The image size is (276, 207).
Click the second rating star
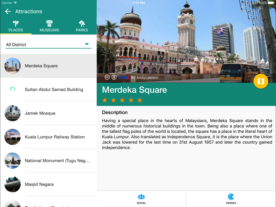pos(113,100)
